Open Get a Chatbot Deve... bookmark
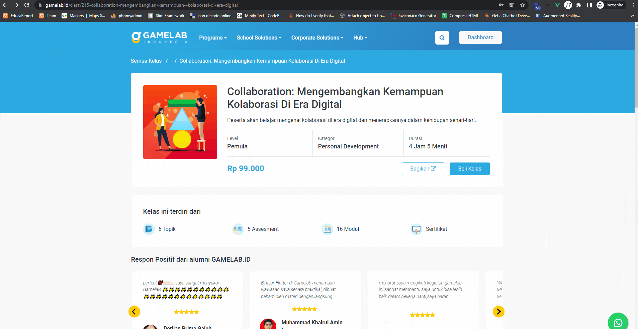 pos(507,16)
